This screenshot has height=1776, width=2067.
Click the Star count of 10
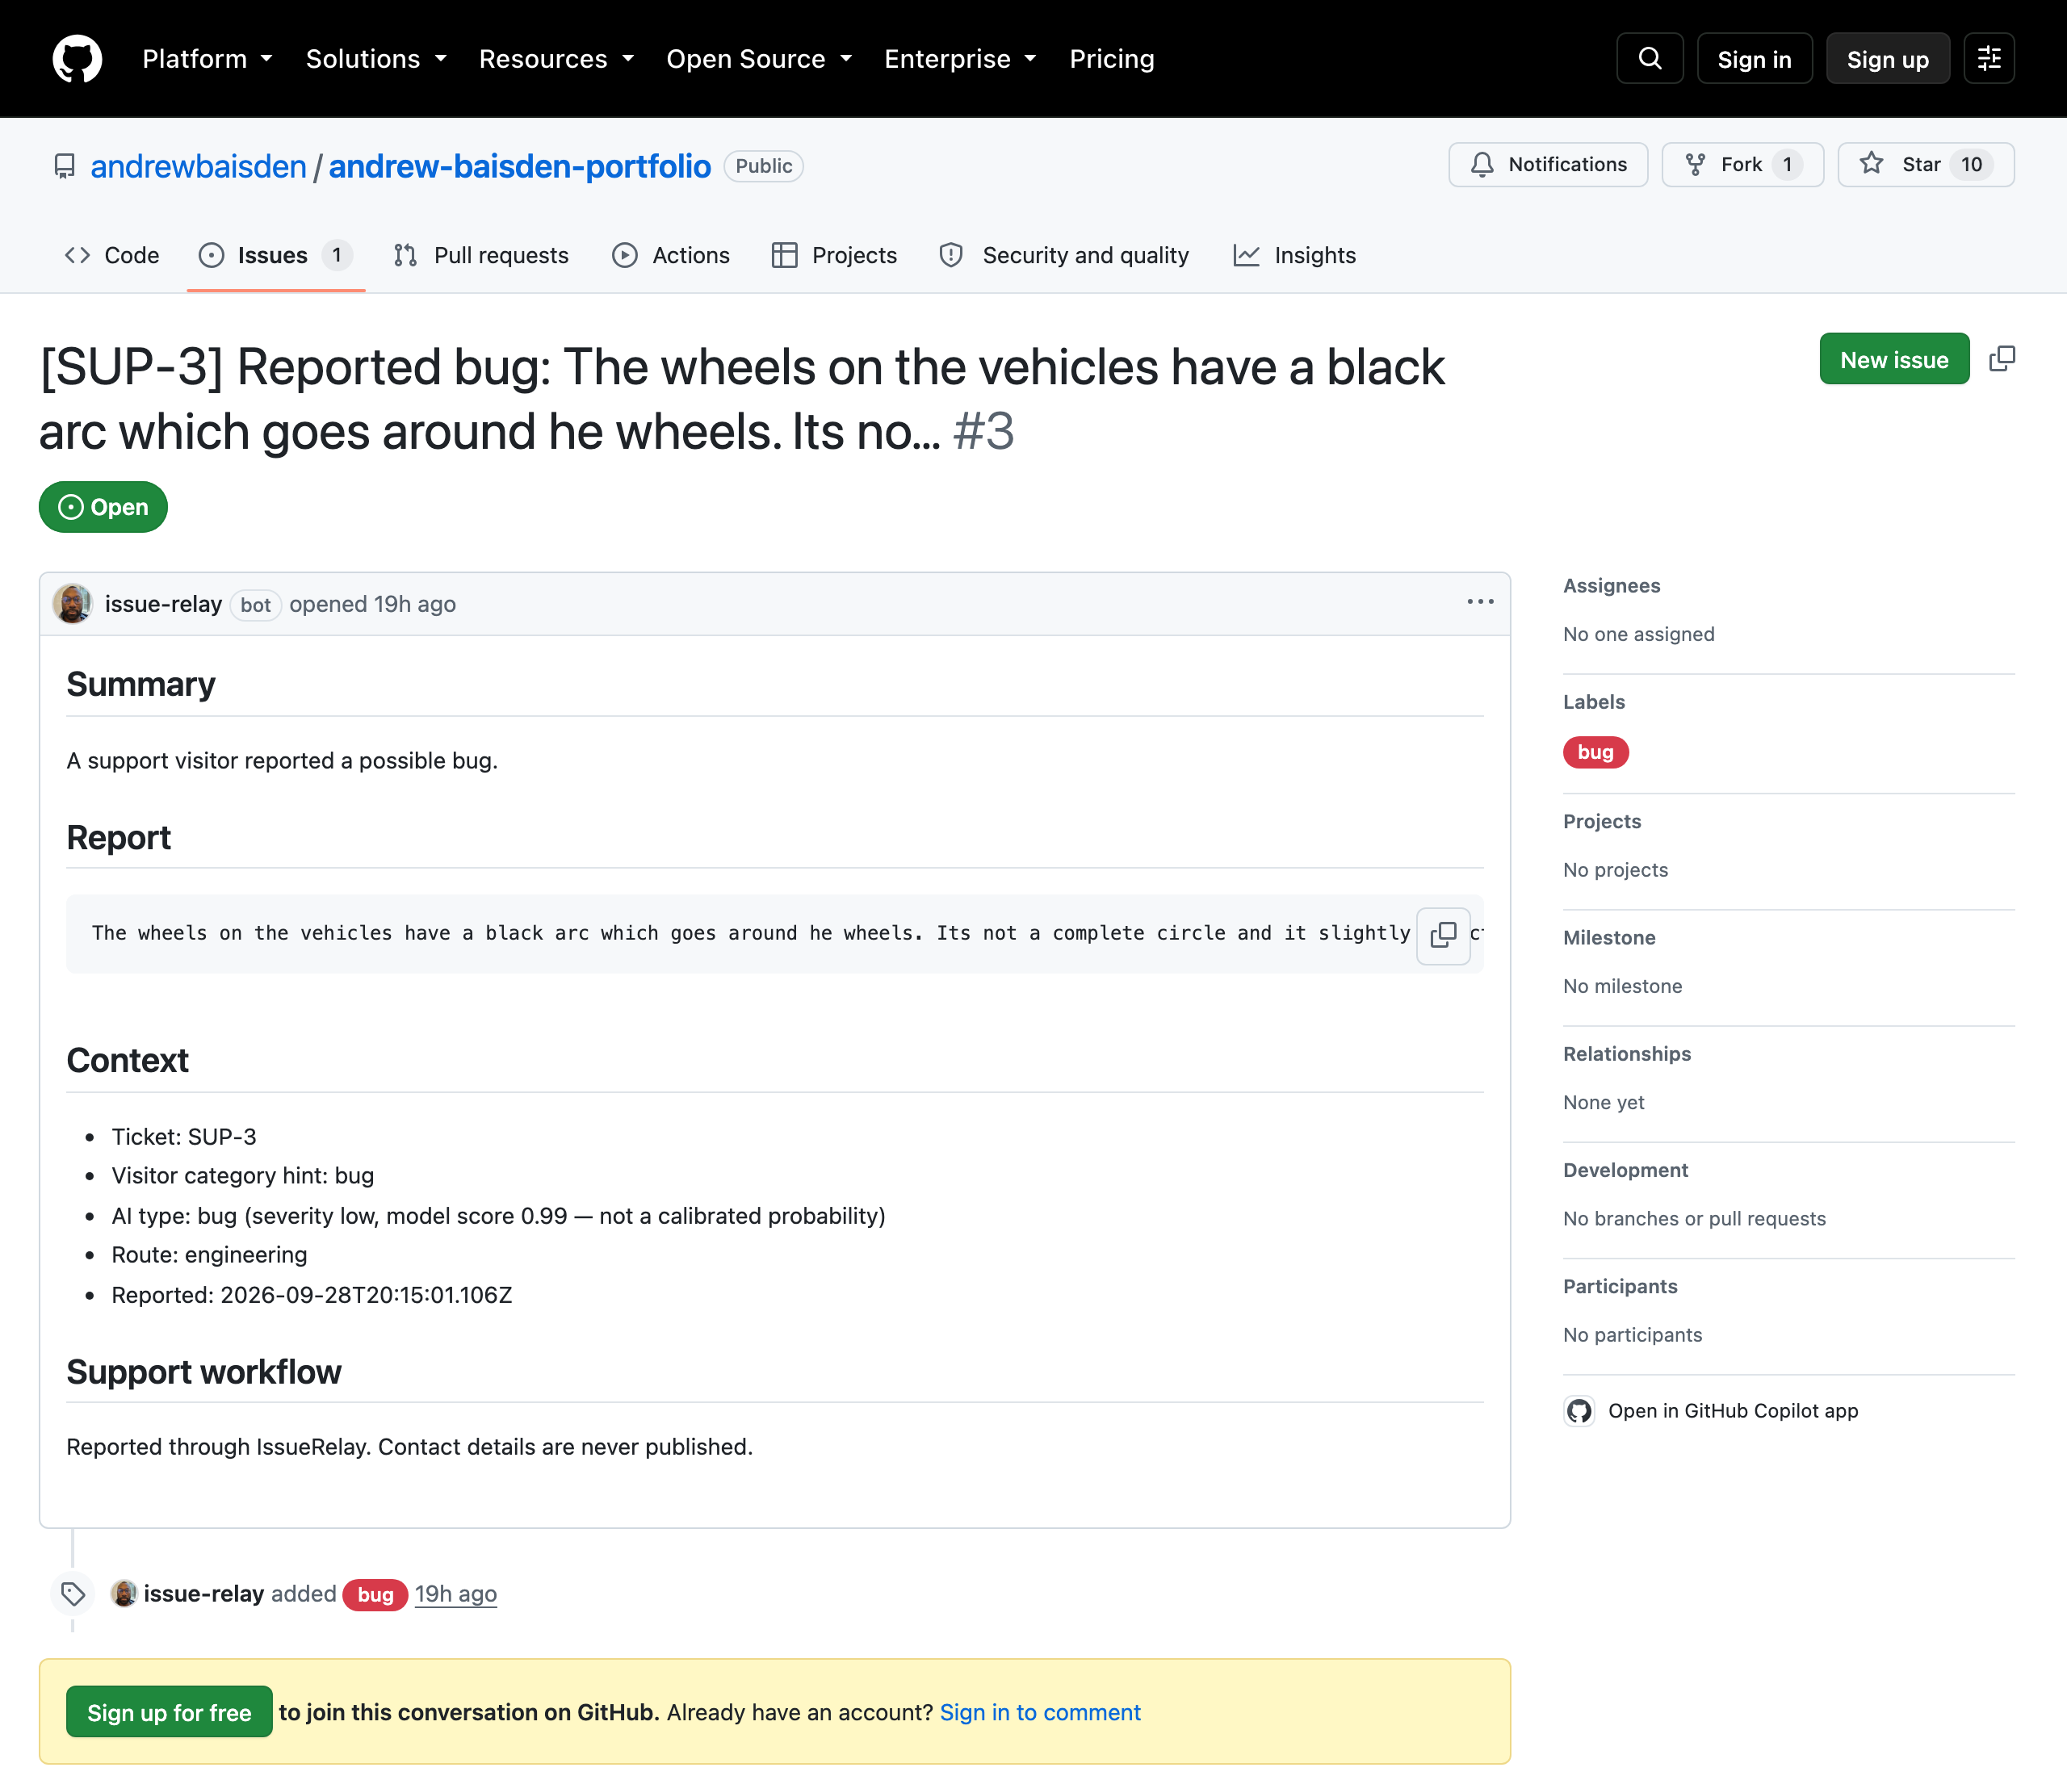click(x=1973, y=165)
